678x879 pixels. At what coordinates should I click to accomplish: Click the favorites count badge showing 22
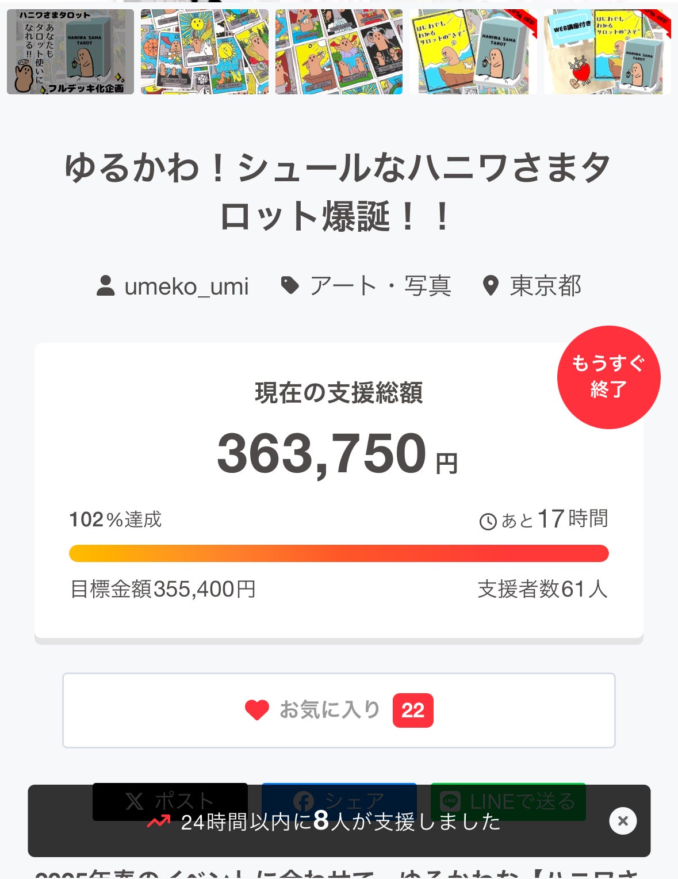click(413, 711)
